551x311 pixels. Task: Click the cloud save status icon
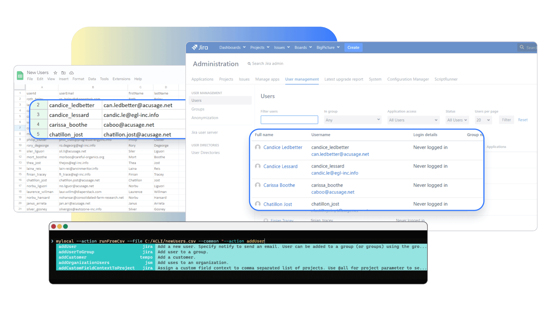point(71,73)
